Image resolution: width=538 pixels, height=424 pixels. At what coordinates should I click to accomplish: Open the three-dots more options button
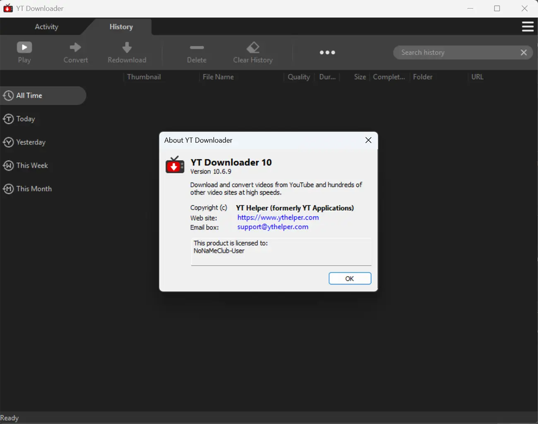point(327,53)
